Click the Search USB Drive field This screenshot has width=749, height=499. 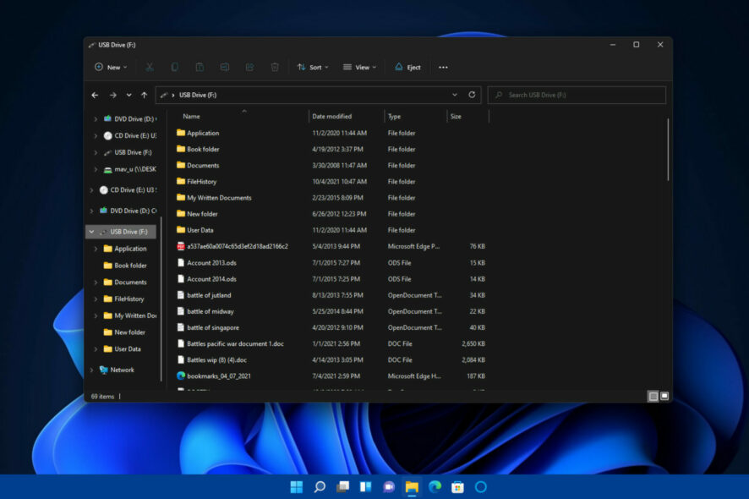(577, 95)
